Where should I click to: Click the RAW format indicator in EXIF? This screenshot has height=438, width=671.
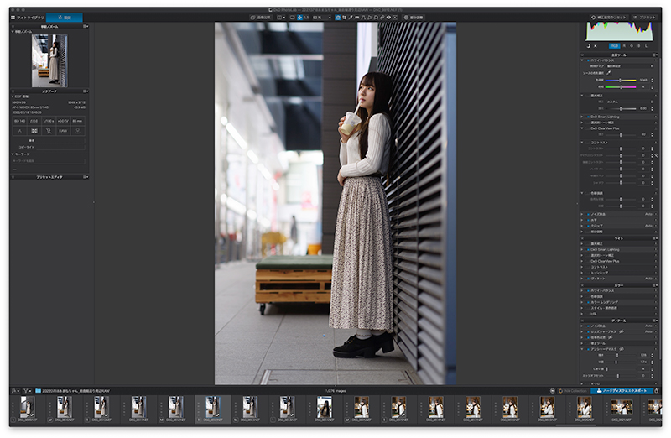63,131
